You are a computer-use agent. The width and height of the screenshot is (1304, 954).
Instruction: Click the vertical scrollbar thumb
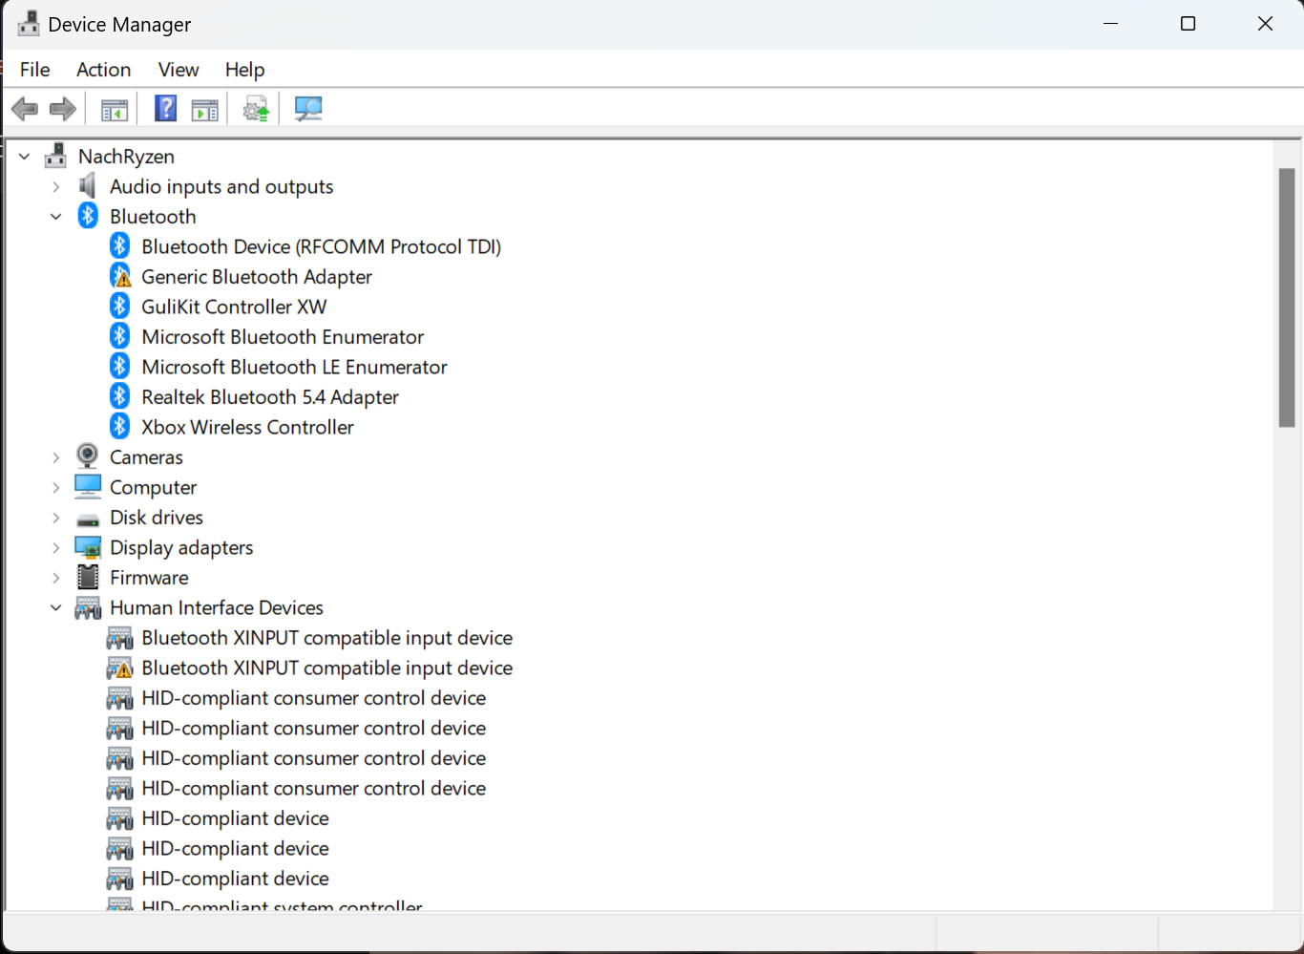coord(1287,297)
